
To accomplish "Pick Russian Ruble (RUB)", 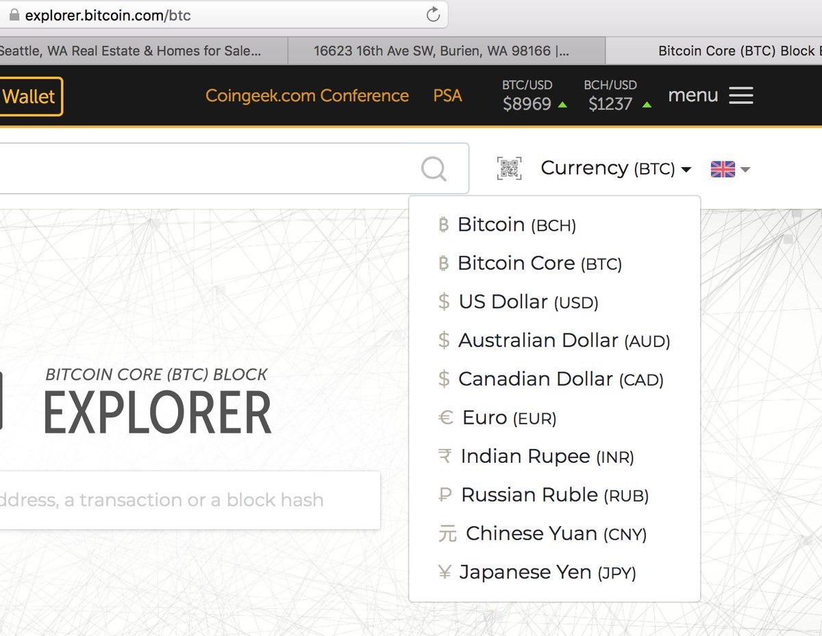I will pyautogui.click(x=555, y=494).
